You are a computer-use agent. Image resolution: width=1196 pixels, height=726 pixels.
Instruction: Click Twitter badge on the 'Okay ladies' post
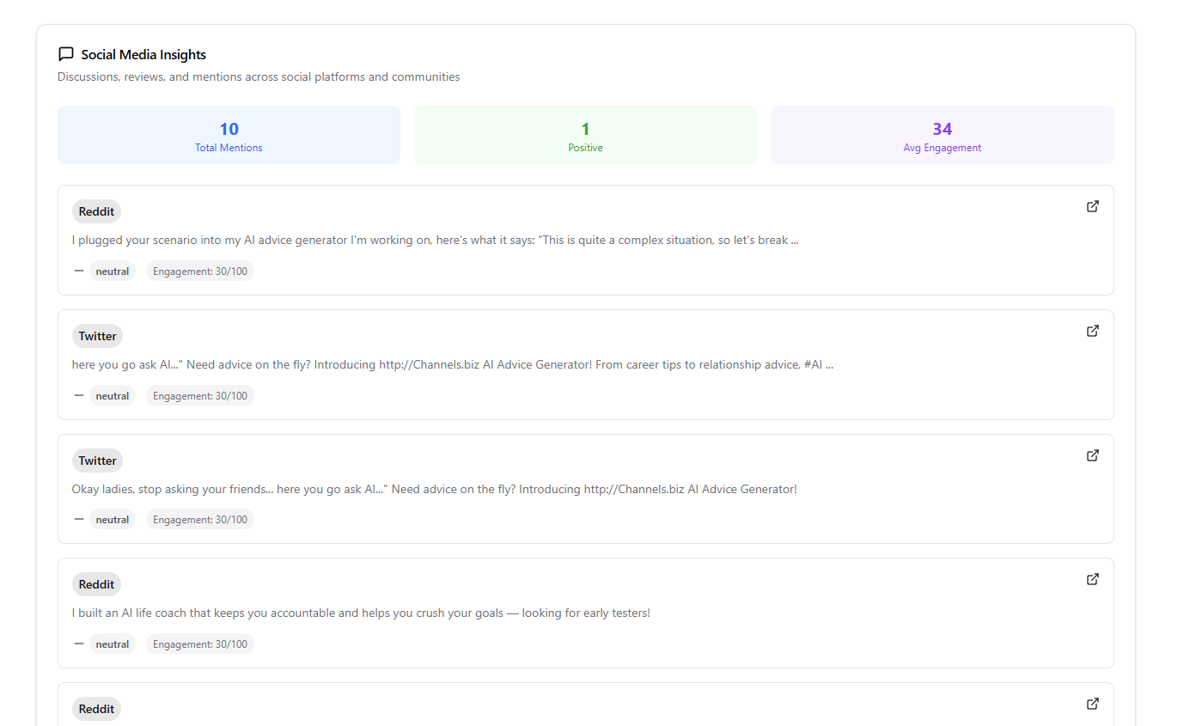tap(97, 461)
